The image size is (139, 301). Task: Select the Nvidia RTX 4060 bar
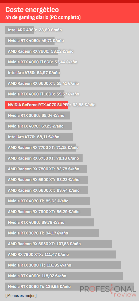tap(30, 41)
